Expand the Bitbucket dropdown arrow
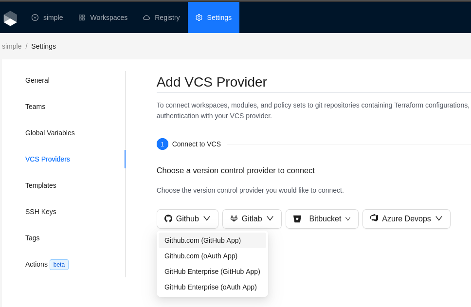 348,219
